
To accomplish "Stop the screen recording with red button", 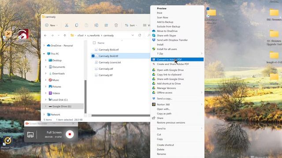I will (x=70, y=134).
